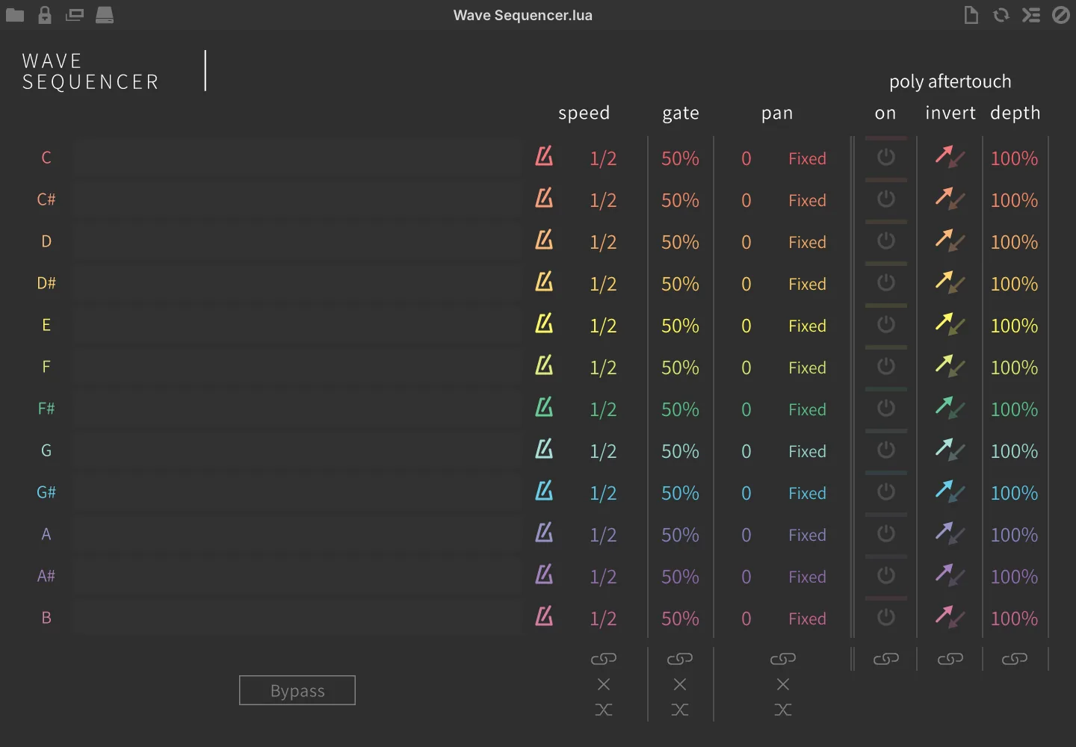Click the depth 100% value for row E

pyautogui.click(x=1014, y=326)
